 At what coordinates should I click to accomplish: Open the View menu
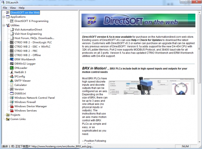point(13,8)
